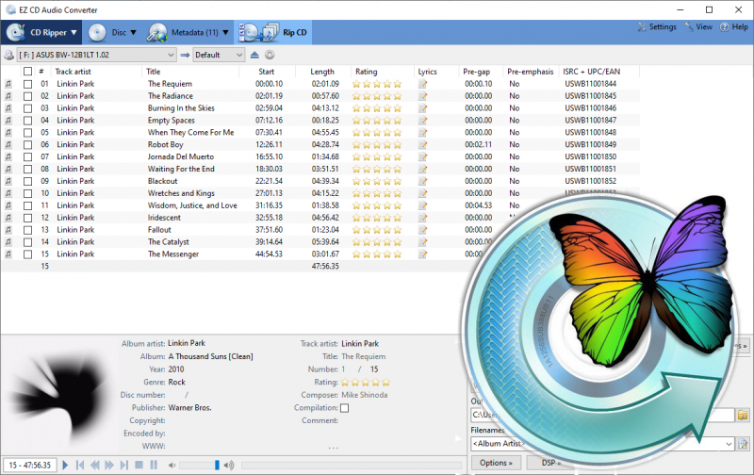Image resolution: width=754 pixels, height=475 pixels.
Task: Check track 06 Robot Boy checkbox
Action: point(28,145)
